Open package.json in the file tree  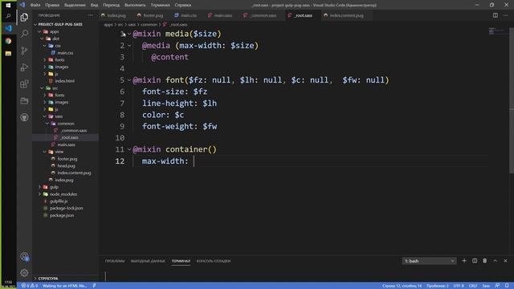click(61, 215)
